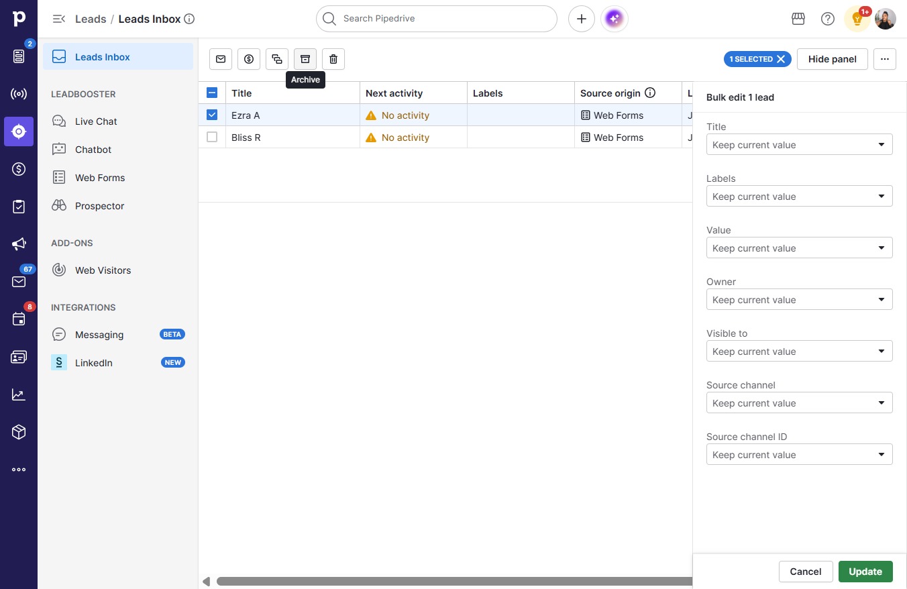This screenshot has height=589, width=907.
Task: Click the Source origin info icon
Action: click(650, 93)
